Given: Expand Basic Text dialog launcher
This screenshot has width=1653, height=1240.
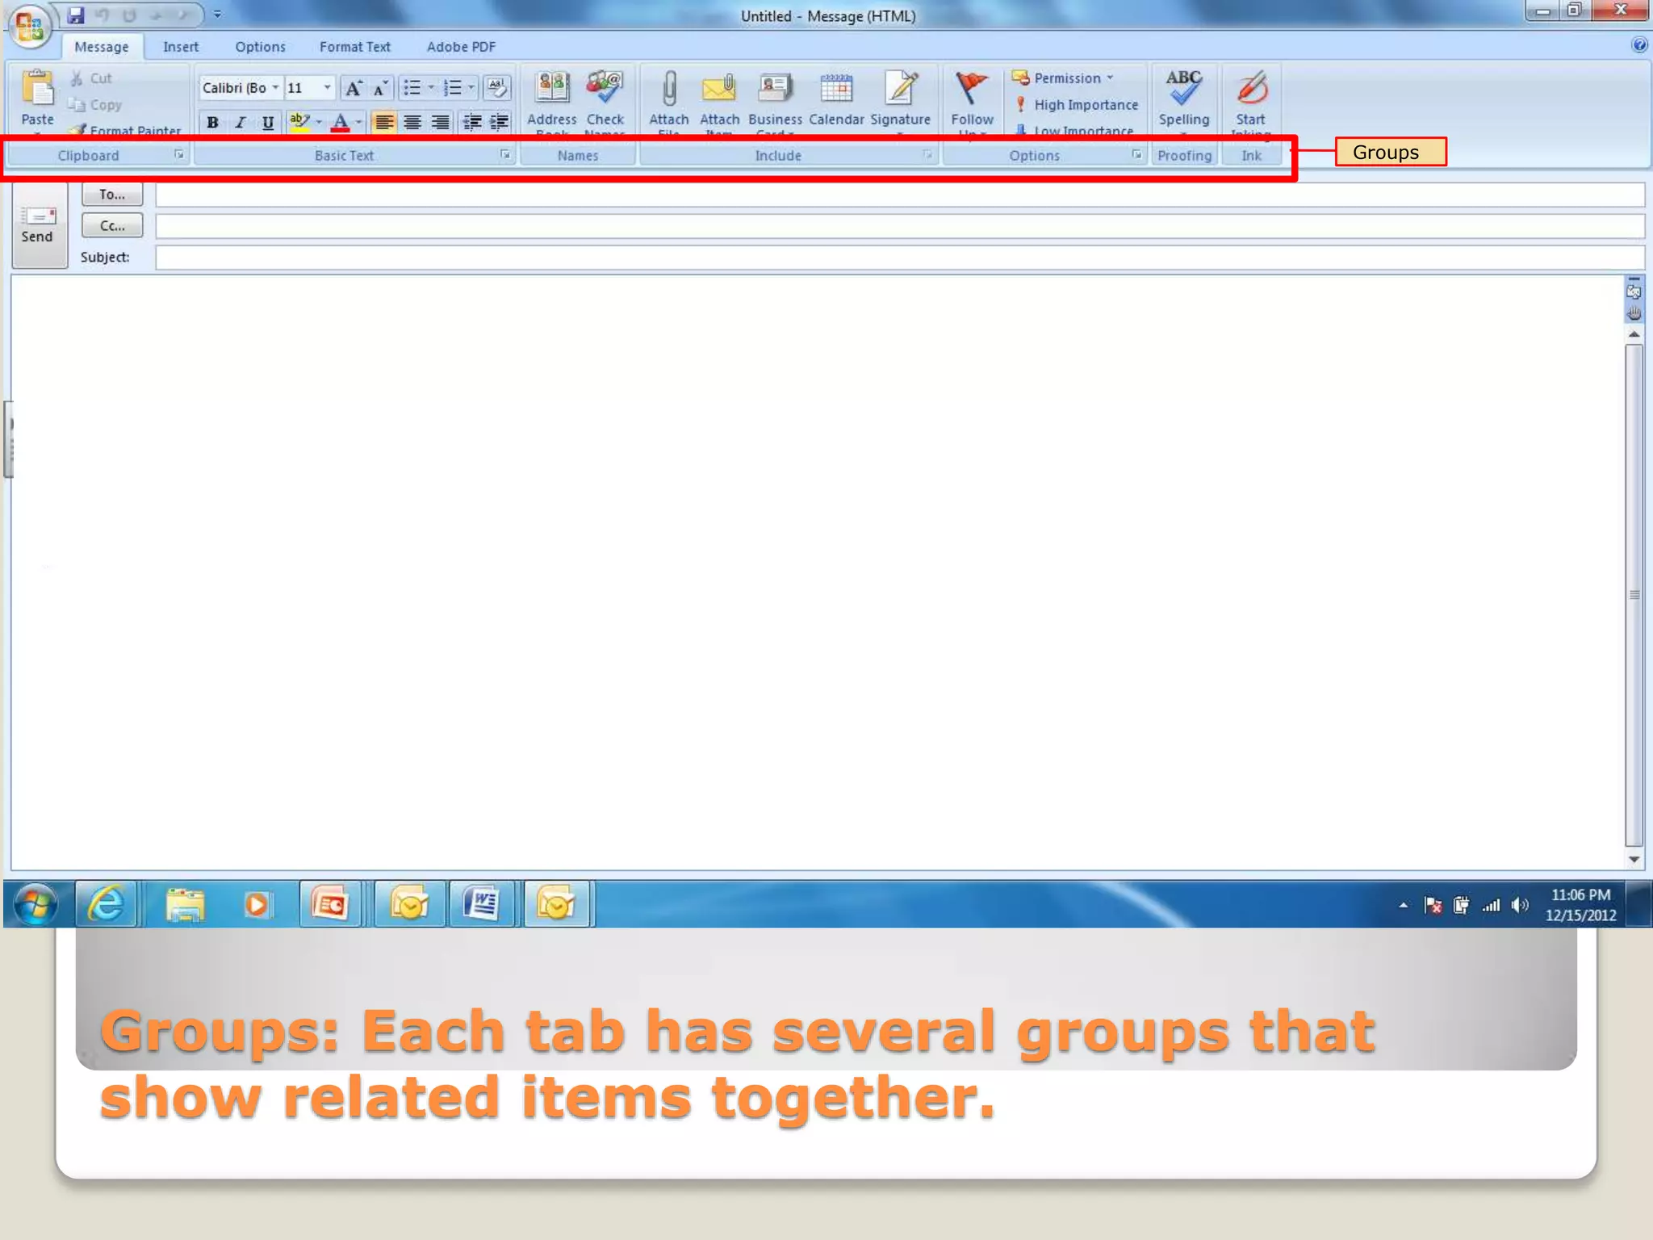Looking at the screenshot, I should click(505, 155).
